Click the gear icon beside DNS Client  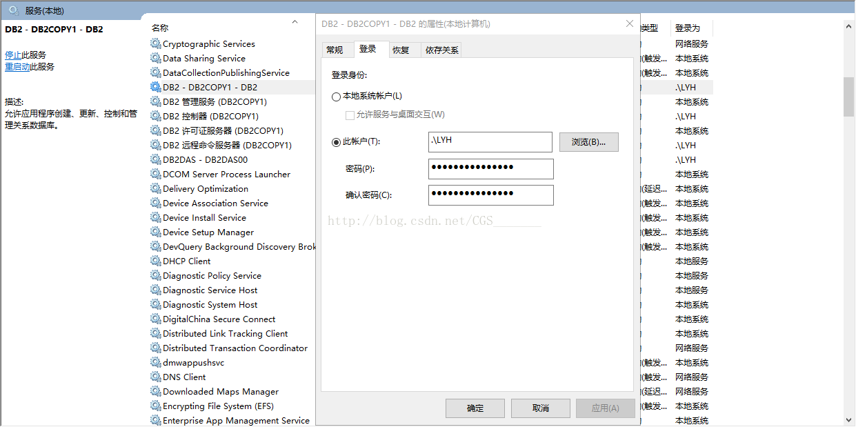click(156, 377)
